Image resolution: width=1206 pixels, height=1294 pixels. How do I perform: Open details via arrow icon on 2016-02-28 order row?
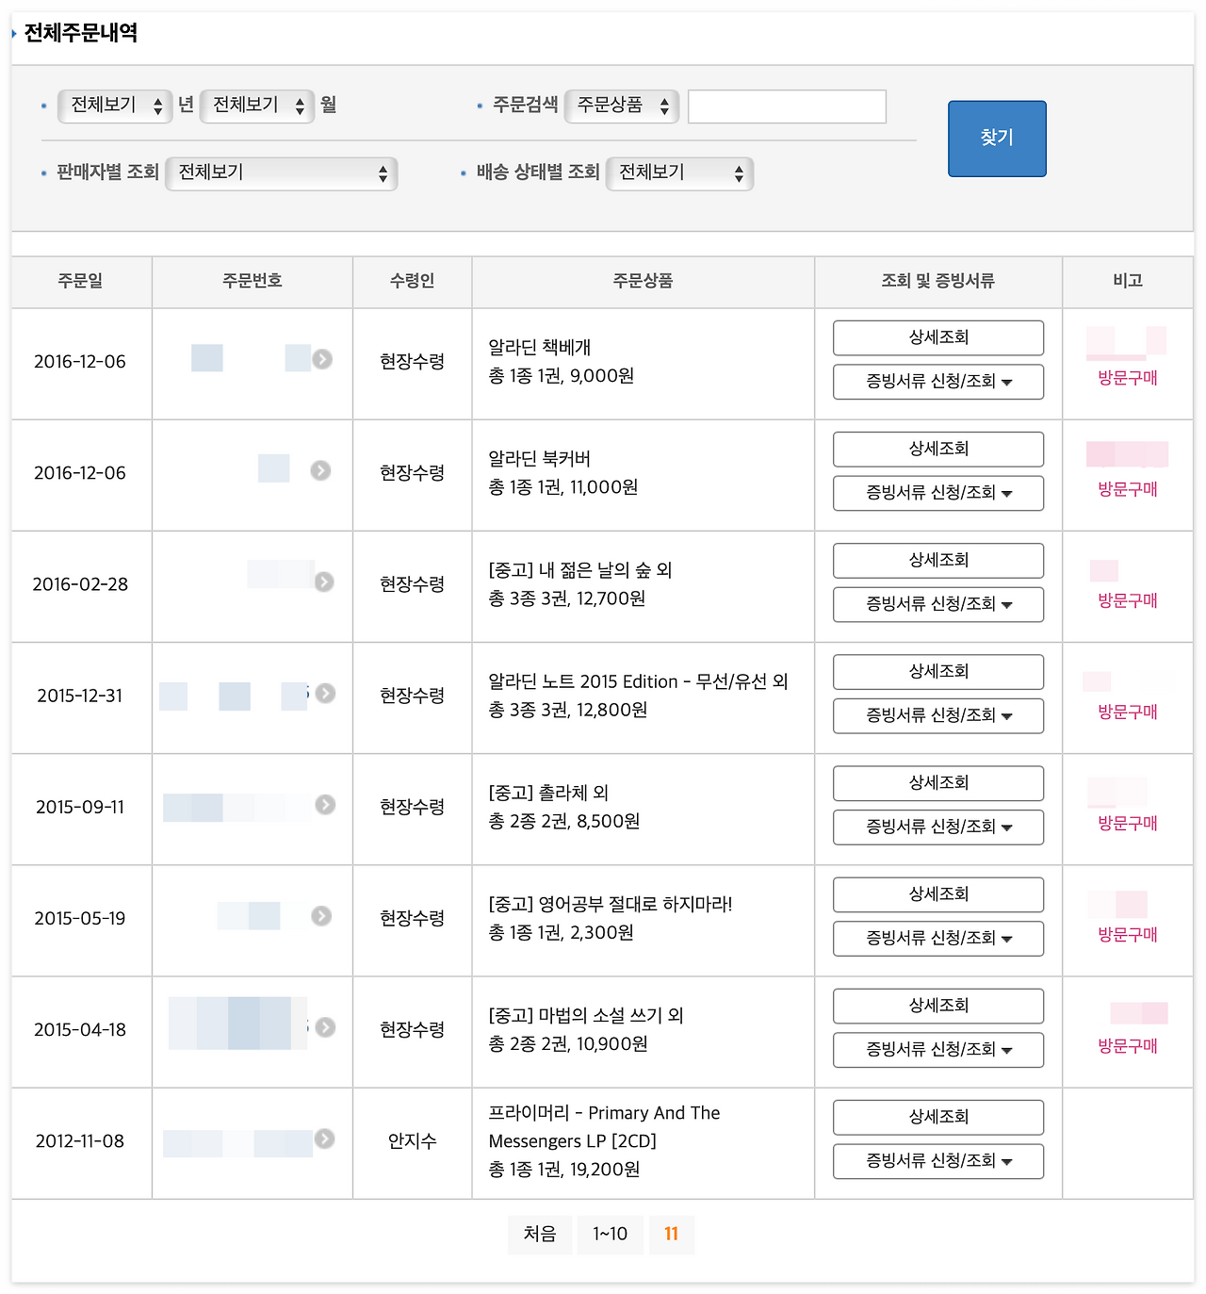click(323, 581)
